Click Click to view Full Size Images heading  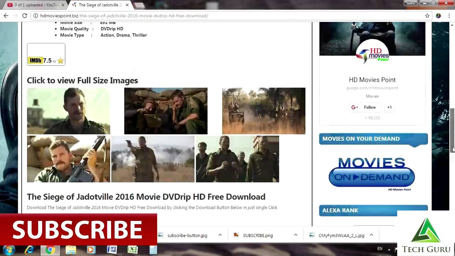point(82,80)
